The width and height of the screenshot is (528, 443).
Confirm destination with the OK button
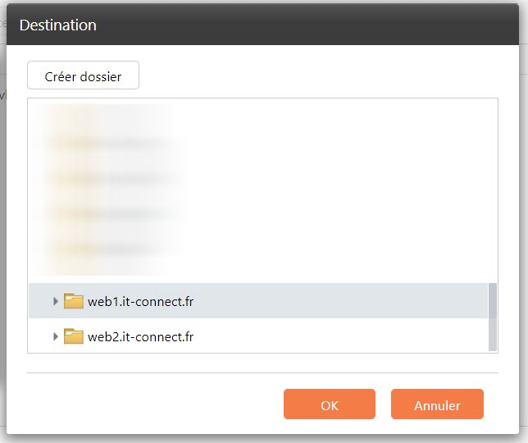329,404
